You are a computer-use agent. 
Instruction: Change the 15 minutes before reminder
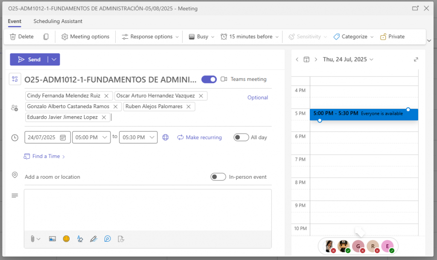pos(249,37)
